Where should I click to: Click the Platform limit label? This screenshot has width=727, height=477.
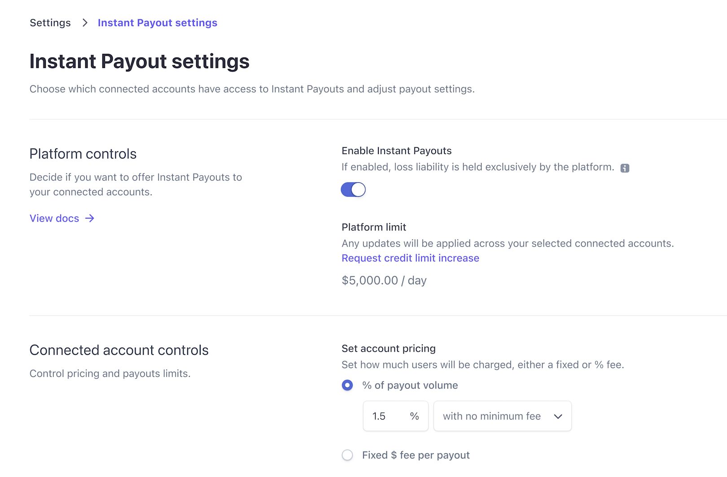(374, 227)
